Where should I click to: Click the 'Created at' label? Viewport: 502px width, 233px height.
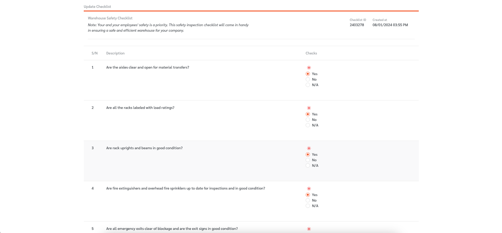point(380,20)
